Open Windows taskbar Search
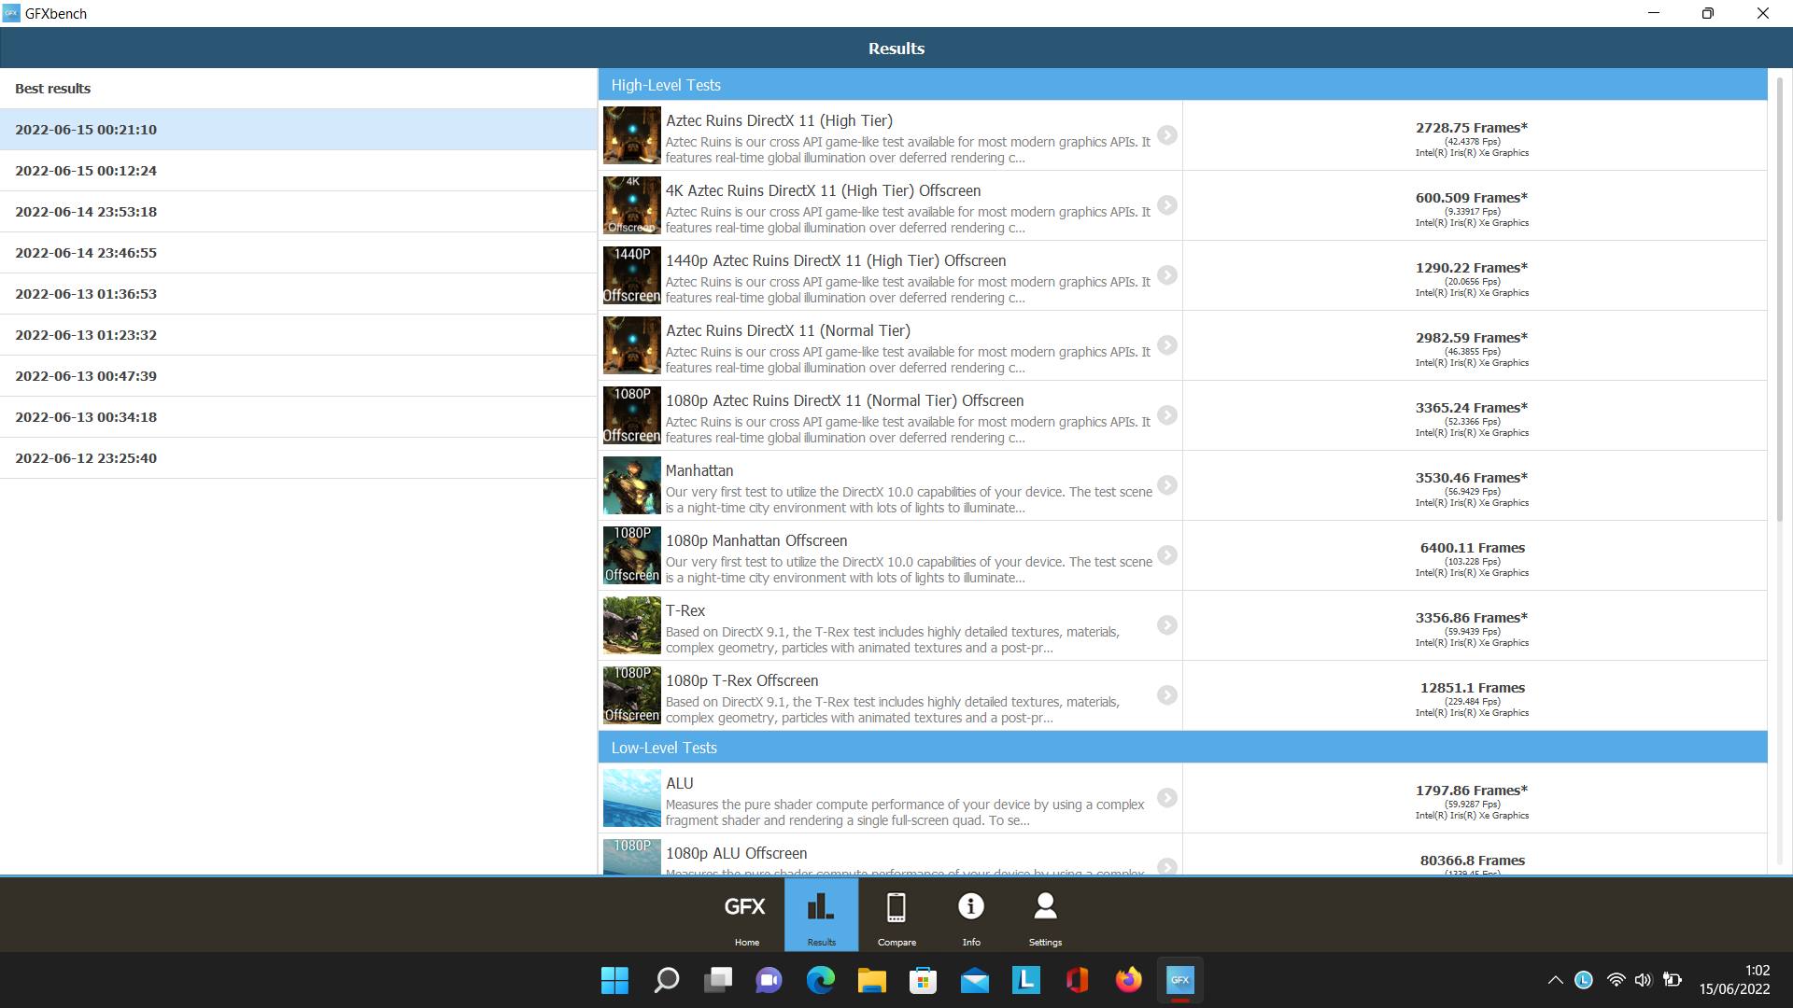Viewport: 1793px width, 1008px height. tap(666, 980)
